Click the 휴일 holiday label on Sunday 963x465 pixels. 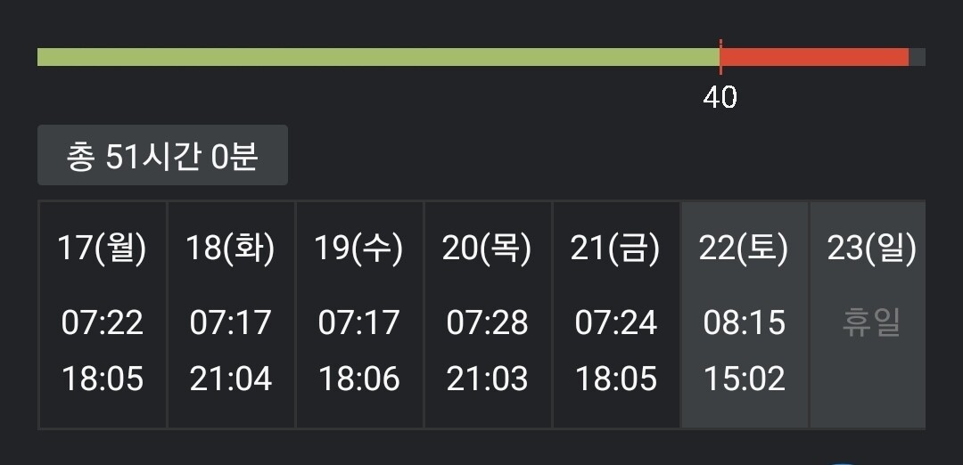point(871,322)
